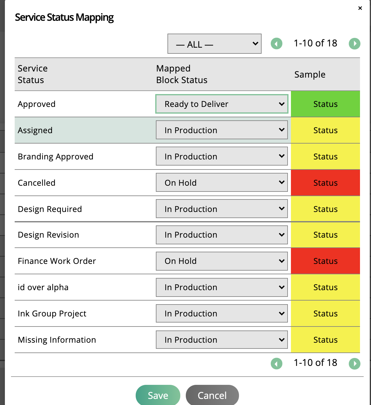Select the Assigned service status row
Image resolution: width=371 pixels, height=405 pixels.
point(35,130)
